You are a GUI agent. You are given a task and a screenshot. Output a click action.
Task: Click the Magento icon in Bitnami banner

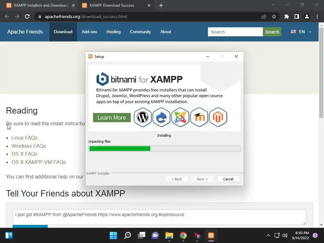click(x=218, y=117)
